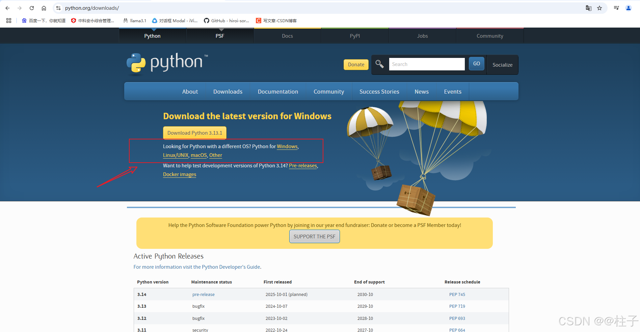Open the browser profile avatar

pos(629,8)
